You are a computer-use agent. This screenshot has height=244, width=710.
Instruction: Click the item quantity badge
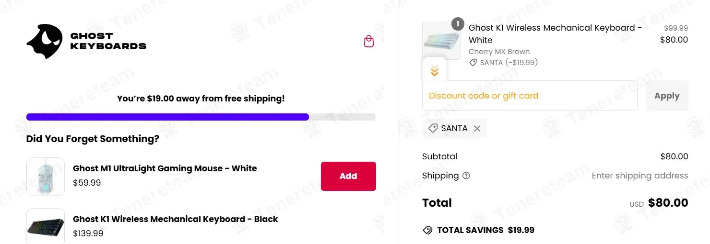click(x=458, y=24)
